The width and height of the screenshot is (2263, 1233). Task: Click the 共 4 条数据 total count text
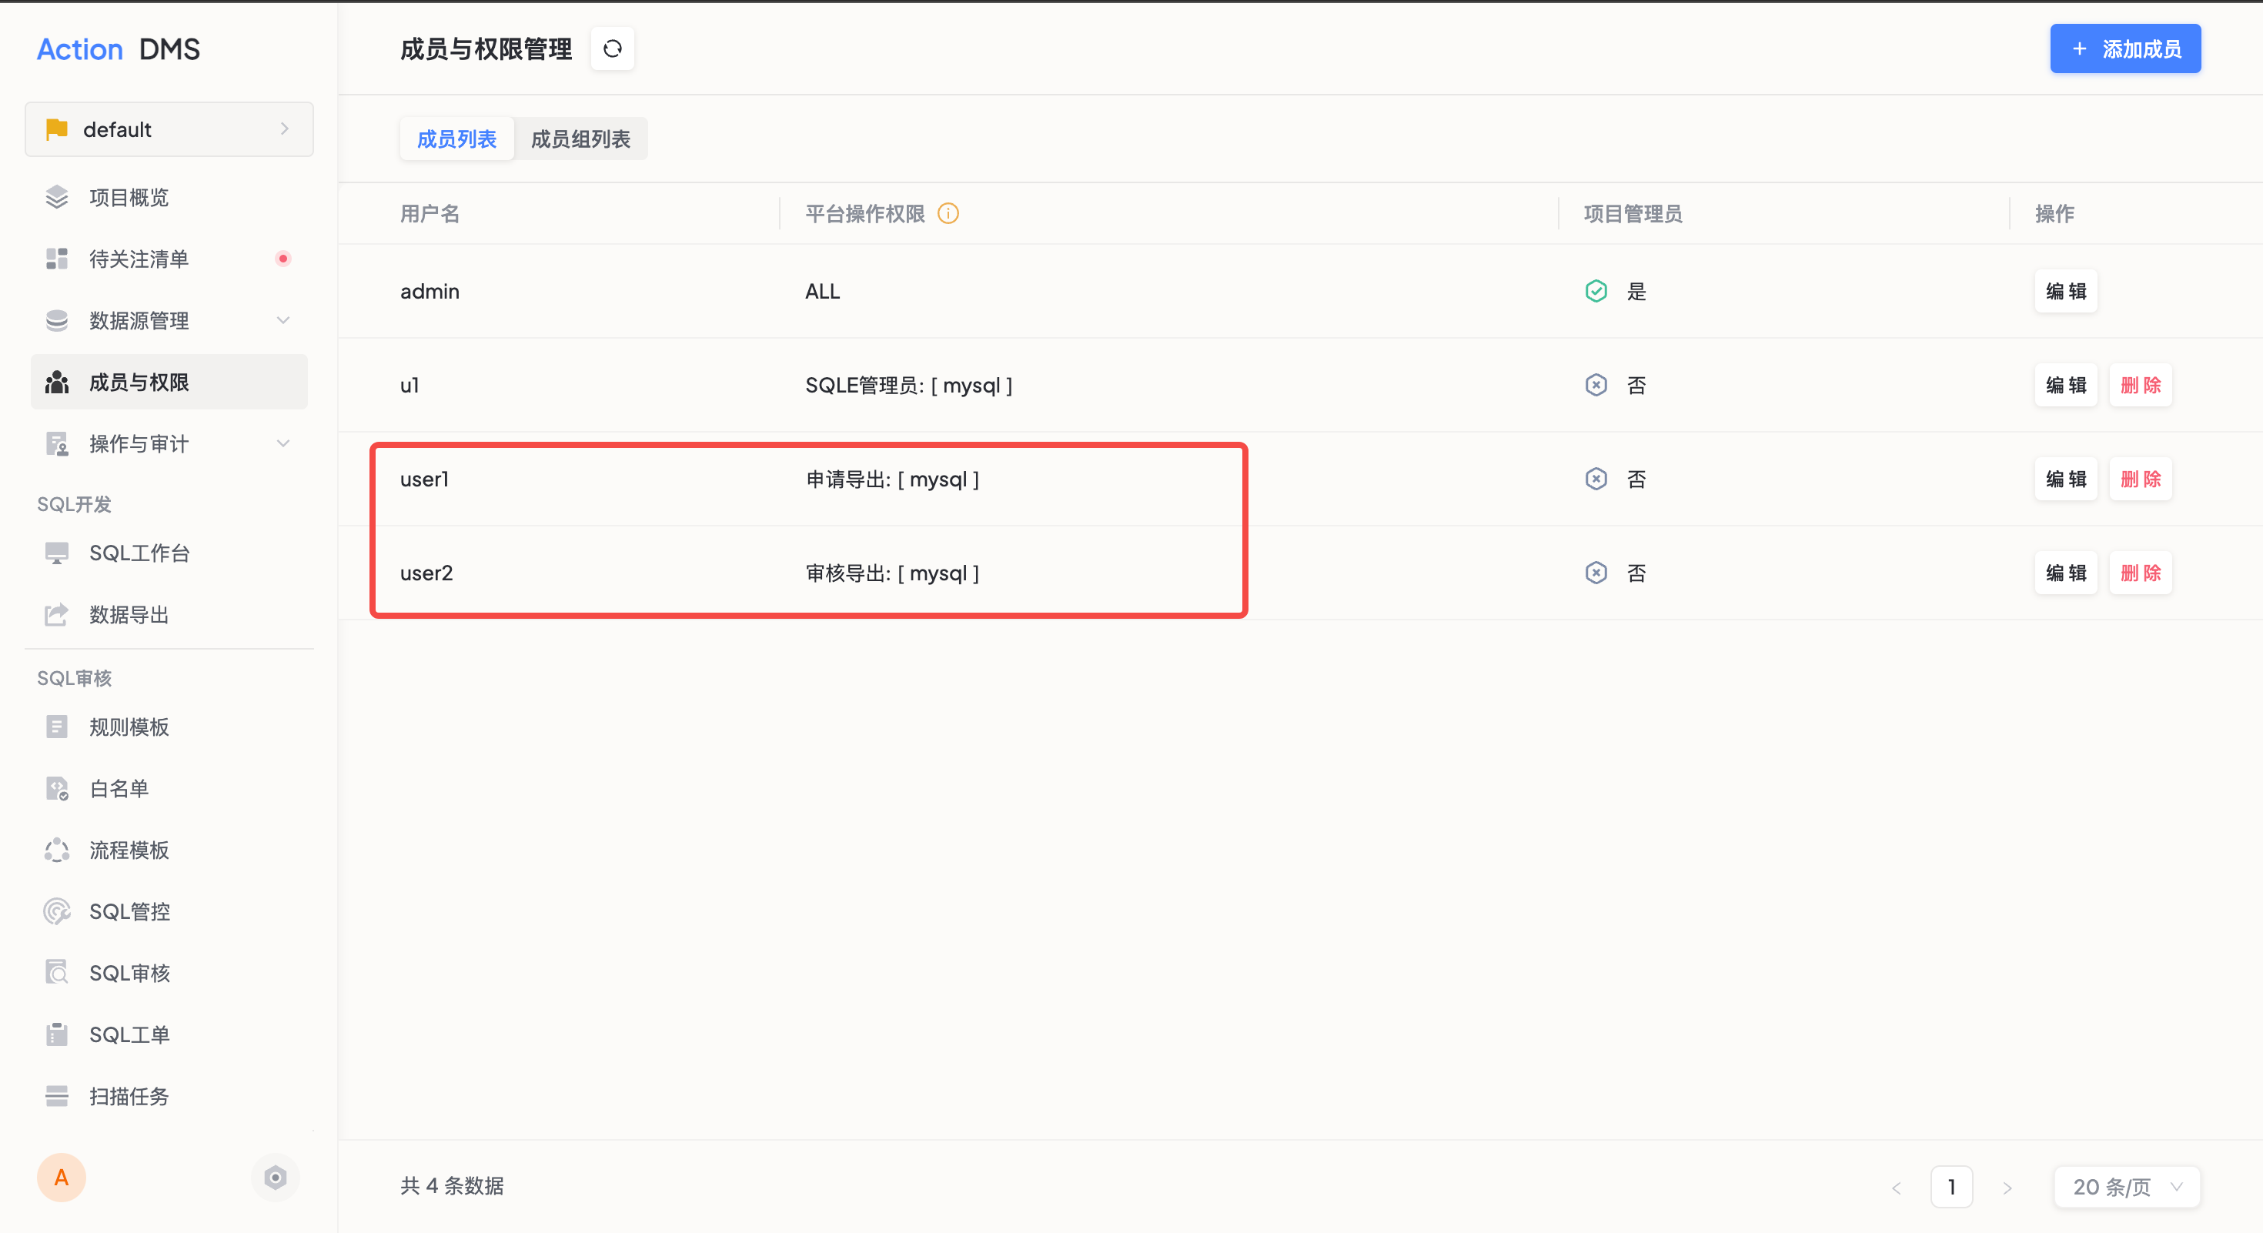click(453, 1187)
